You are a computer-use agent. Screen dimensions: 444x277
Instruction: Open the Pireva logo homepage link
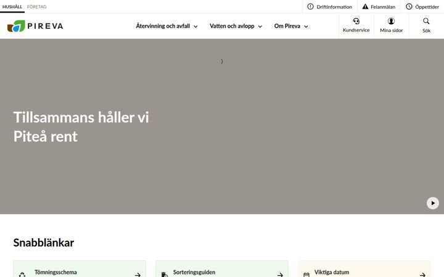tap(35, 26)
